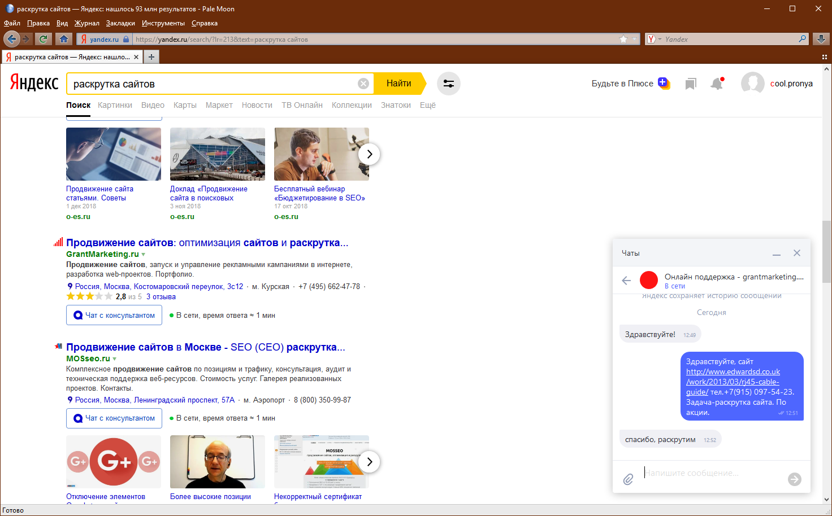
Task: Reload the page with the refresh icon
Action: pyautogui.click(x=43, y=39)
